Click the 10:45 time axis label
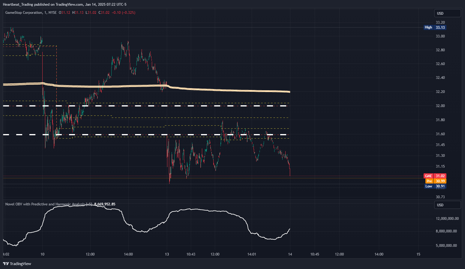This screenshot has width=465, height=269. (315, 254)
